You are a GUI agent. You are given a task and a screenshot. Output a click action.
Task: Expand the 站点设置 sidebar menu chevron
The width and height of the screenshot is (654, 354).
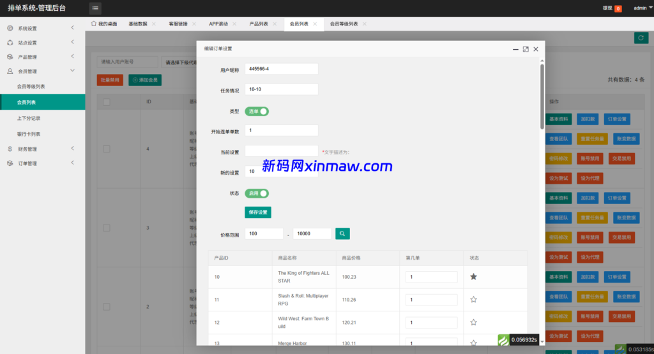tap(73, 42)
